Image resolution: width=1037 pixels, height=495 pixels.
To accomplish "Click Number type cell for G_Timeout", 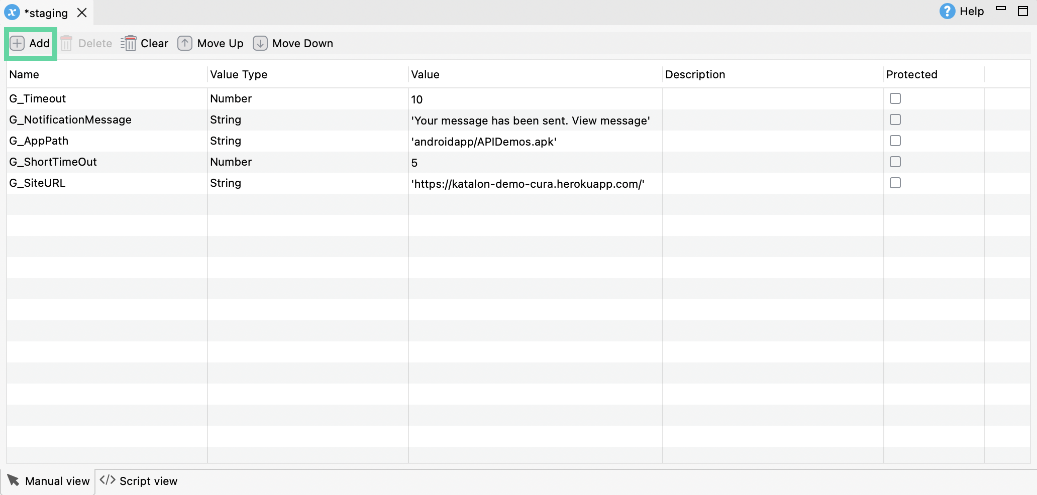I will tap(308, 99).
